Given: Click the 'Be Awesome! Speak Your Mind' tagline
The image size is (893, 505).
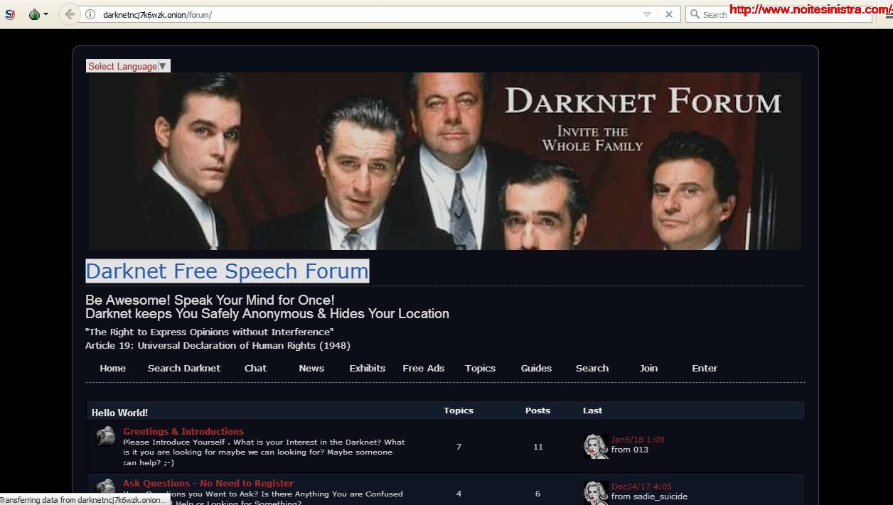Looking at the screenshot, I should (x=210, y=300).
